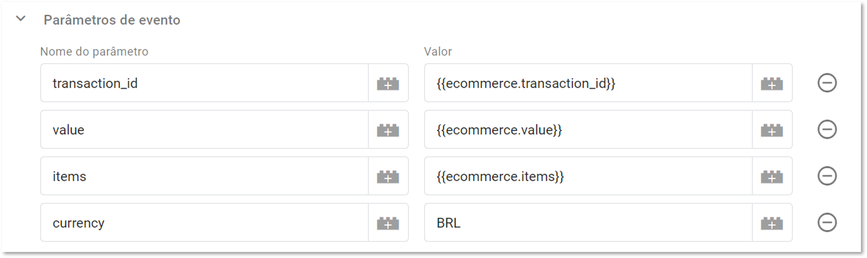Open variable picker for ecommerce.transaction_id value
Screen dimensions: 867x258
[772, 83]
